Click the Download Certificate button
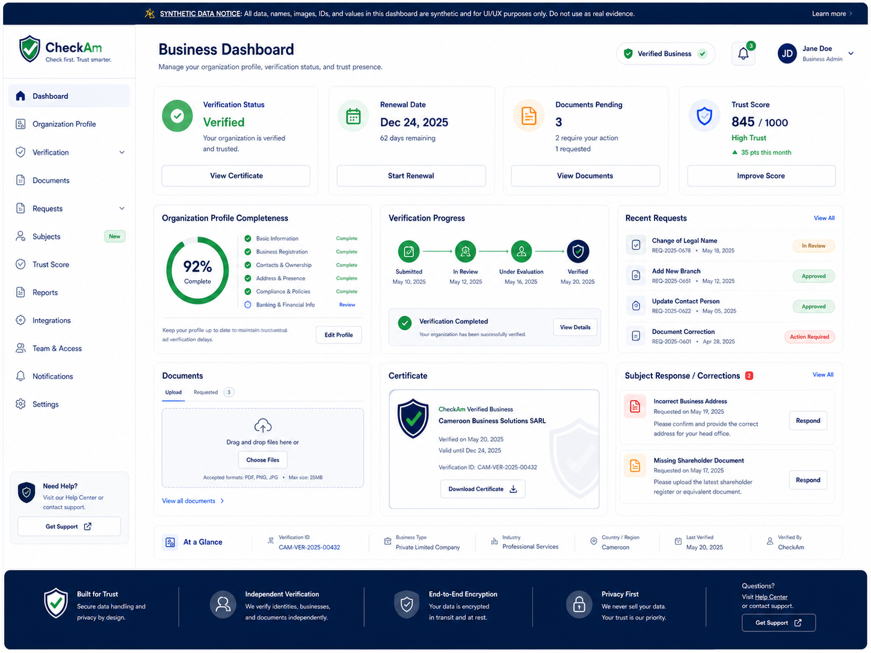This screenshot has height=653, width=871. tap(482, 489)
